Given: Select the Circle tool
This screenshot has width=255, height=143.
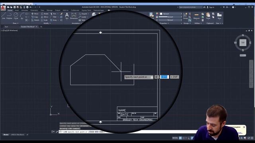Looking at the screenshot, I should (16, 16).
